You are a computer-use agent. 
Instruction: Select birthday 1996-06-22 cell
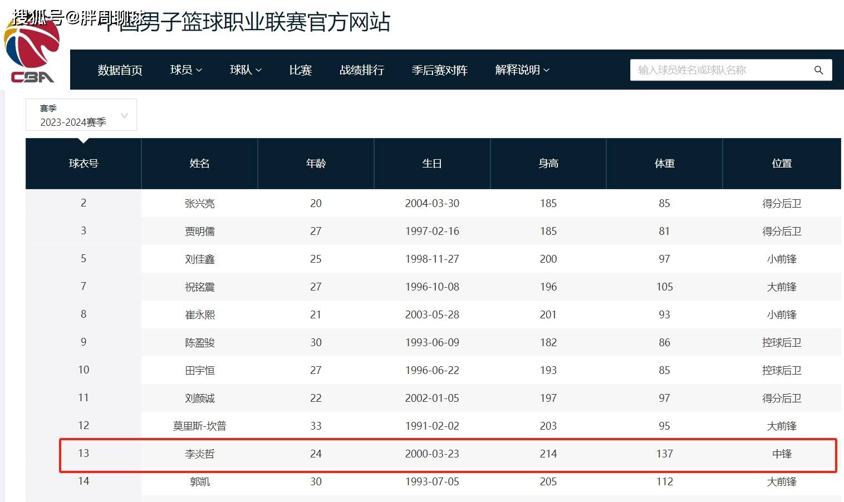tap(432, 371)
